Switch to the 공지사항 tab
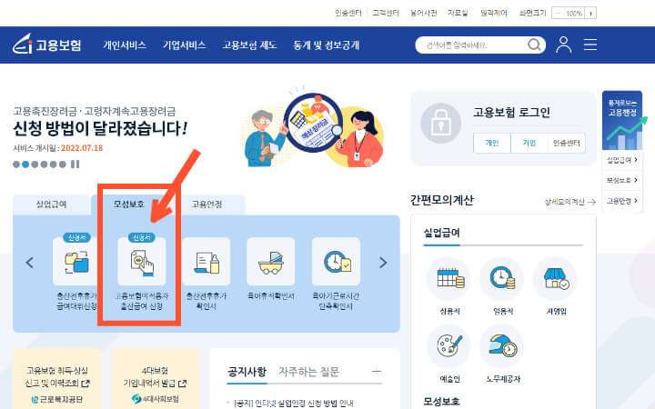The height and width of the screenshot is (409, 655). (247, 372)
